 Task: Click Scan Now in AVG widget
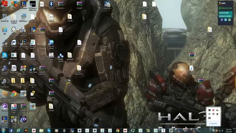coord(225,13)
